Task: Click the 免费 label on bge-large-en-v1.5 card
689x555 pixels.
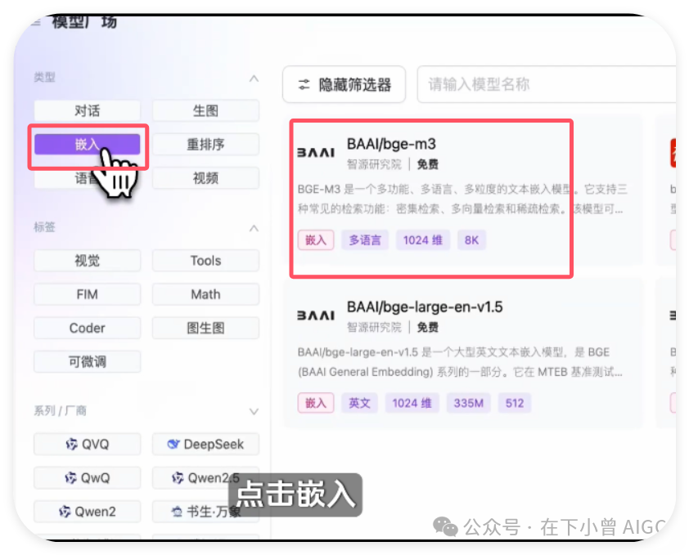Action: coord(427,328)
